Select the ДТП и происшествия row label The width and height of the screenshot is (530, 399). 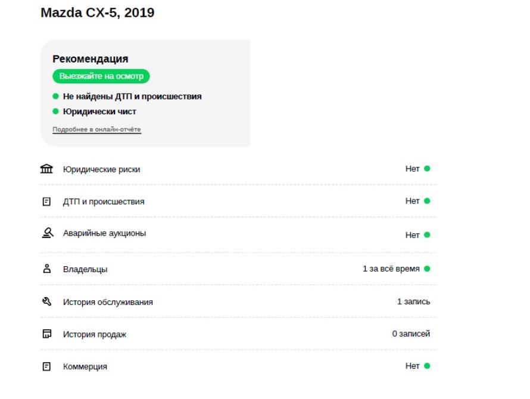click(x=104, y=201)
